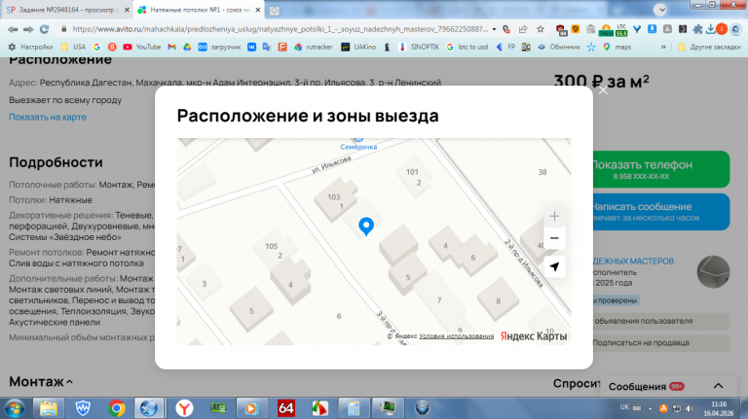748x419 pixels.
Task: Open the AIDA64 taskbar icon
Action: 285,408
